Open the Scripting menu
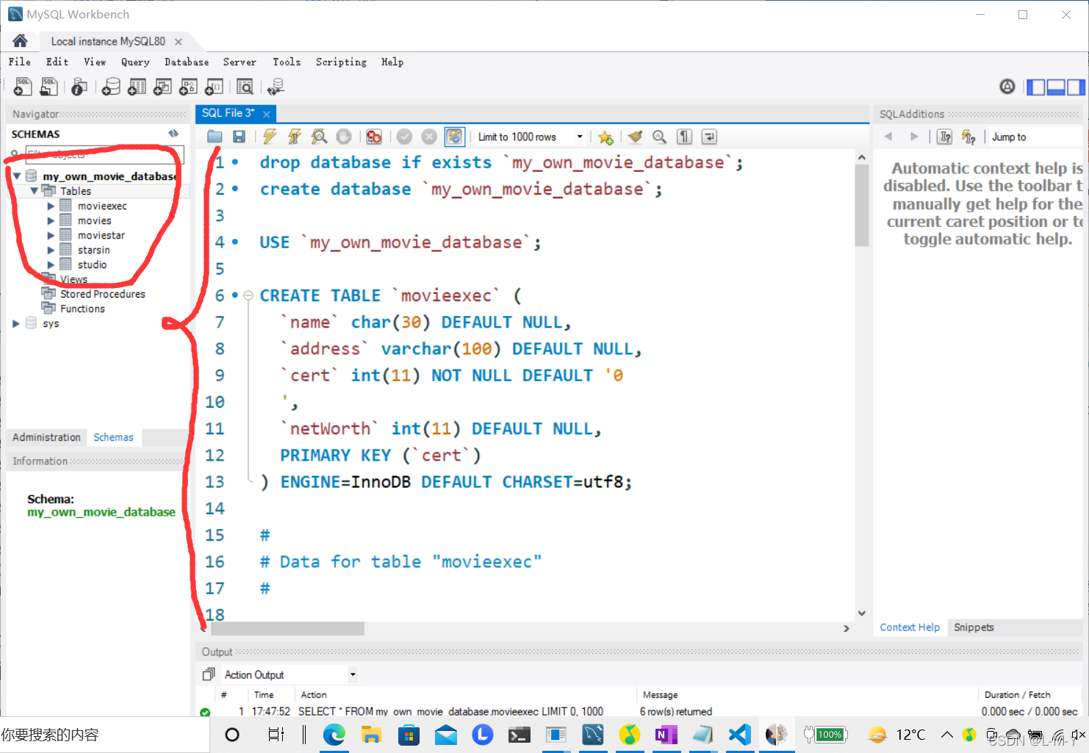This screenshot has width=1089, height=753. tap(341, 62)
